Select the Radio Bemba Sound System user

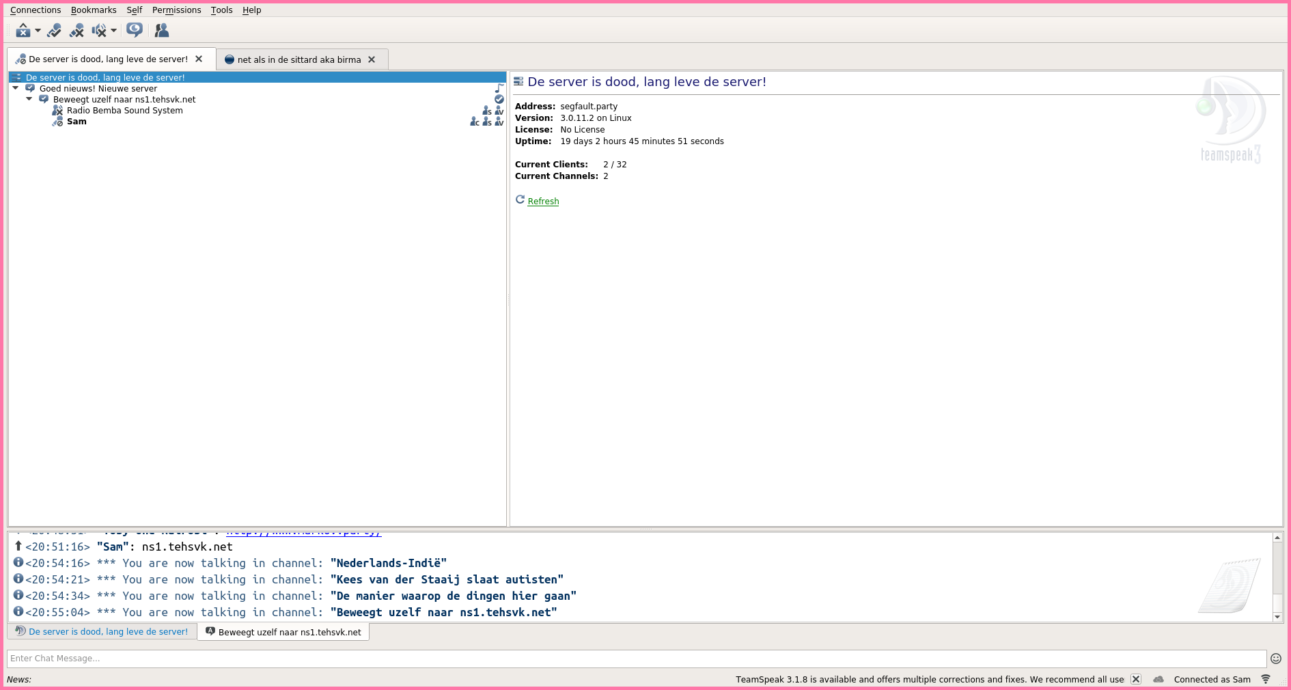[124, 111]
